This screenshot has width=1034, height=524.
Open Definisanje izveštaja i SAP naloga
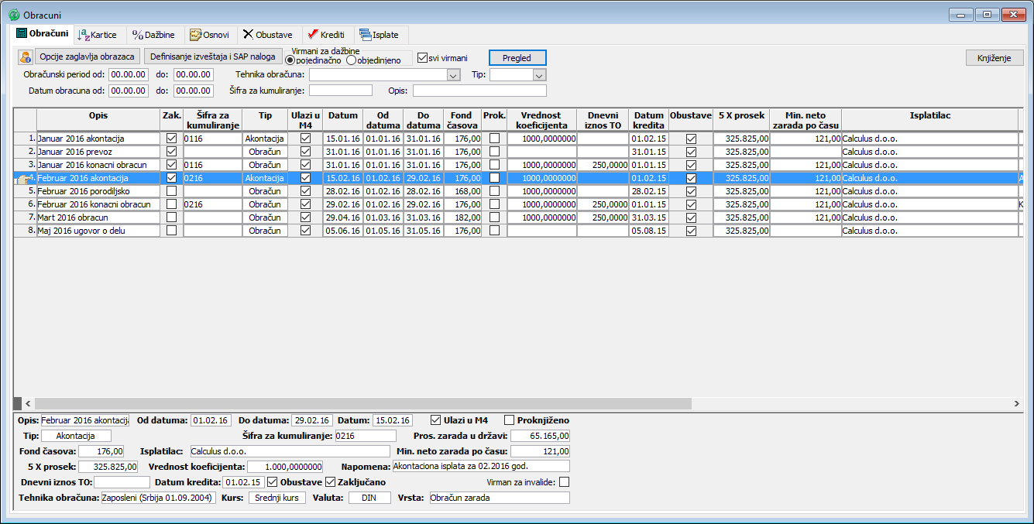click(x=212, y=57)
